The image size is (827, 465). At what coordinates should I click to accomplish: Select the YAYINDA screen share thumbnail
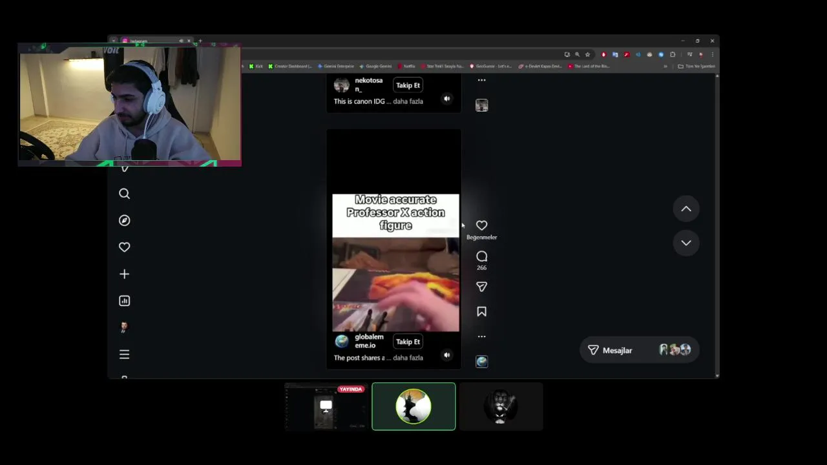click(x=326, y=406)
